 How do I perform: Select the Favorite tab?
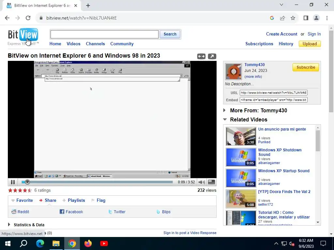point(22,200)
